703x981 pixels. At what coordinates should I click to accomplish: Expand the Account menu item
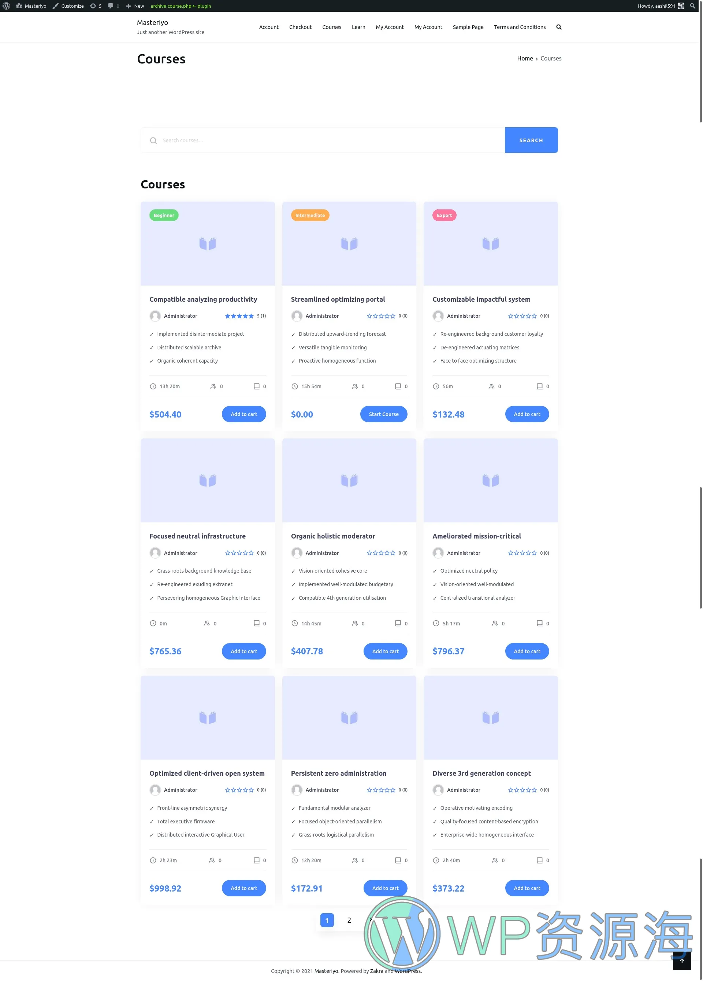pyautogui.click(x=269, y=27)
